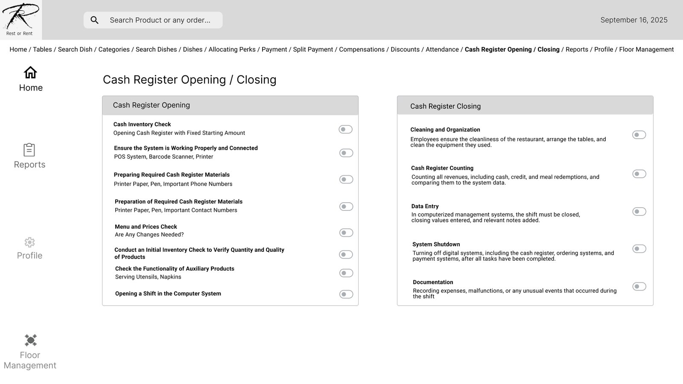Click the magnifying glass search icon
683x384 pixels.
click(x=95, y=20)
